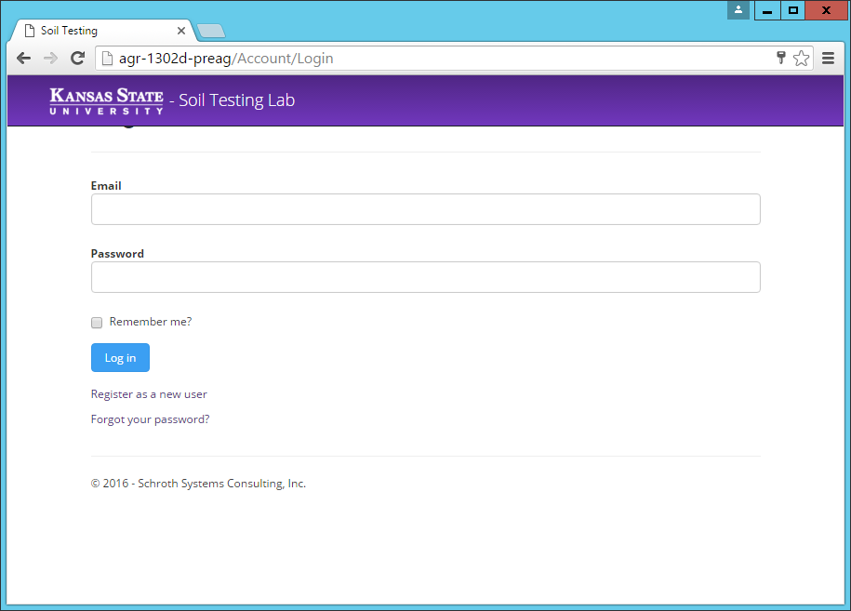Click the Email field label
This screenshot has height=611, width=851.
106,186
